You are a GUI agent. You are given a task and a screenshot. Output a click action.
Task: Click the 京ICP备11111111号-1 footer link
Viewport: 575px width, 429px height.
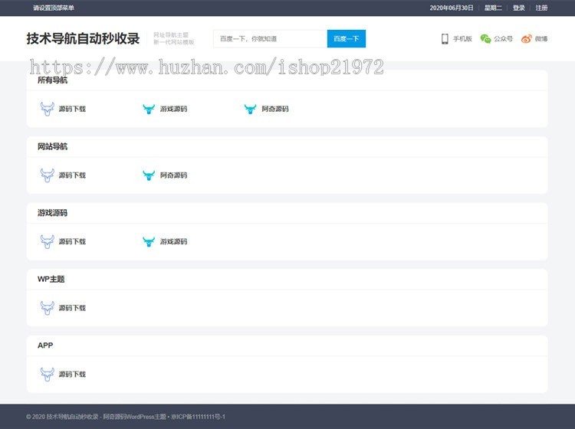[x=198, y=417]
